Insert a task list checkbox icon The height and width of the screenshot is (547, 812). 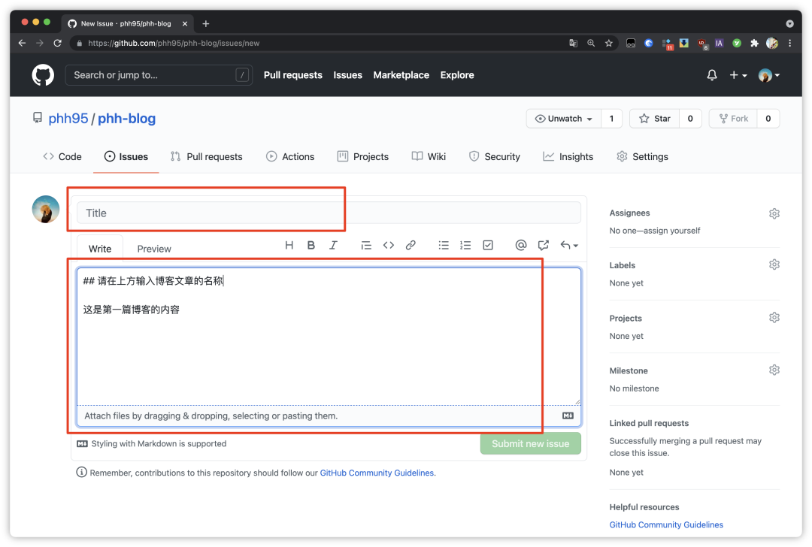coord(488,245)
